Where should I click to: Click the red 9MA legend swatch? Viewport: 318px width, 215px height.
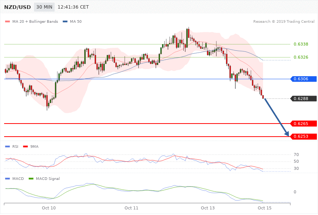coord(25,146)
